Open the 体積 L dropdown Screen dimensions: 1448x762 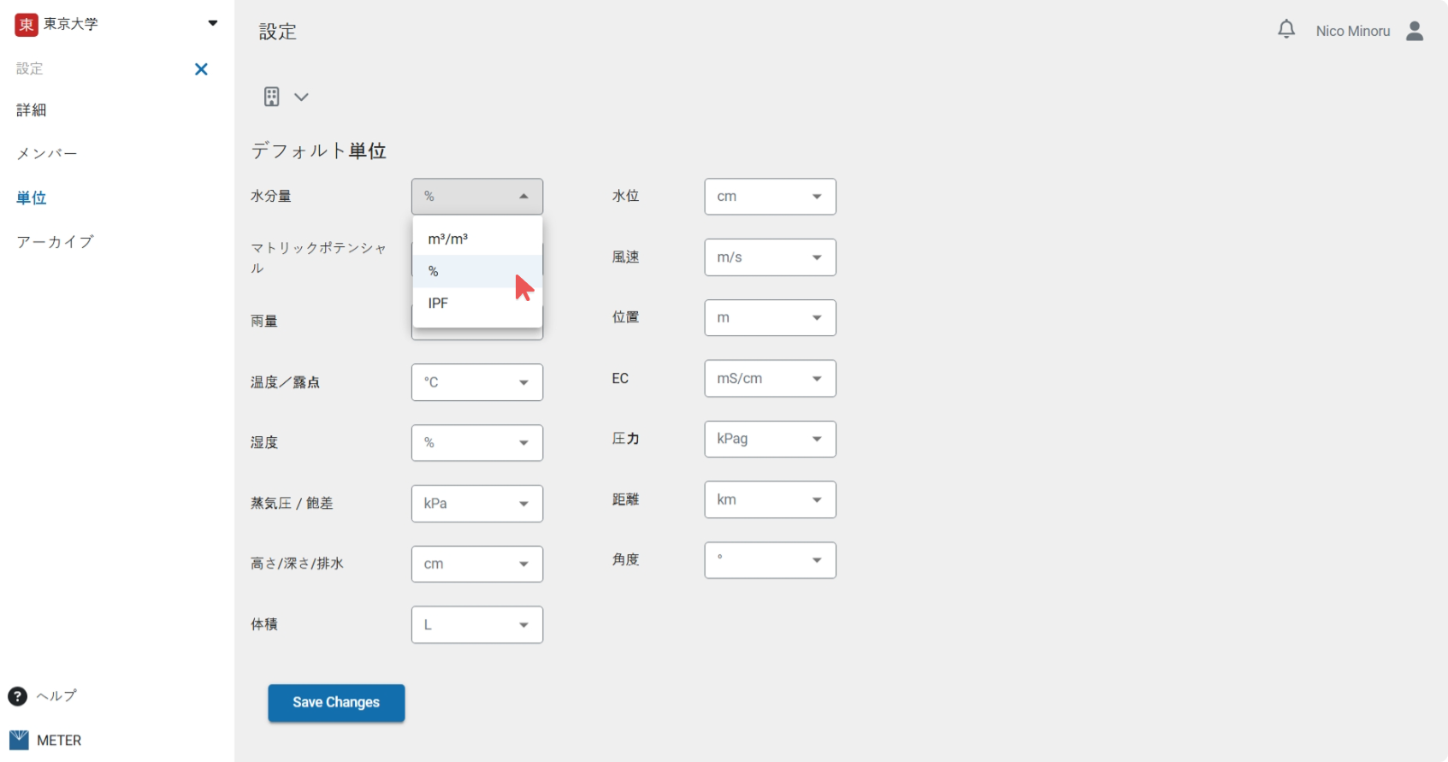click(x=477, y=625)
